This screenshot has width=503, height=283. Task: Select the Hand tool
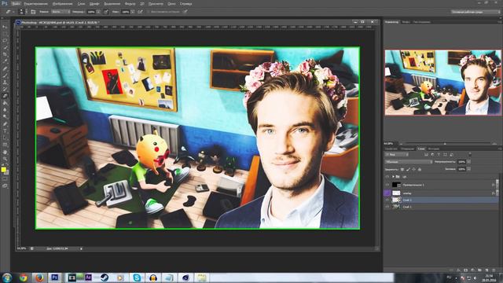tap(5, 152)
